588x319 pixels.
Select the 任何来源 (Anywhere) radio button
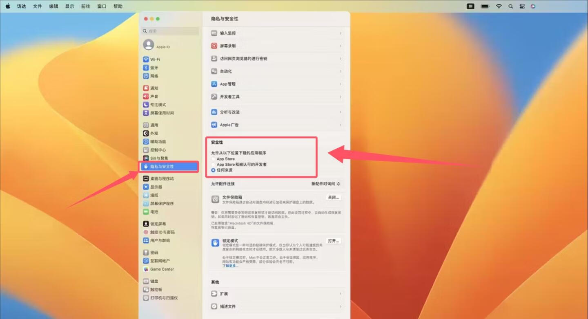click(x=214, y=170)
